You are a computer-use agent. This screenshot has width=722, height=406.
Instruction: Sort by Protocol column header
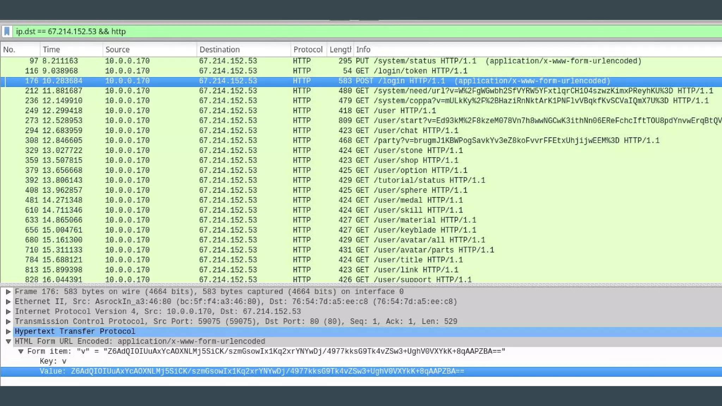(x=308, y=50)
